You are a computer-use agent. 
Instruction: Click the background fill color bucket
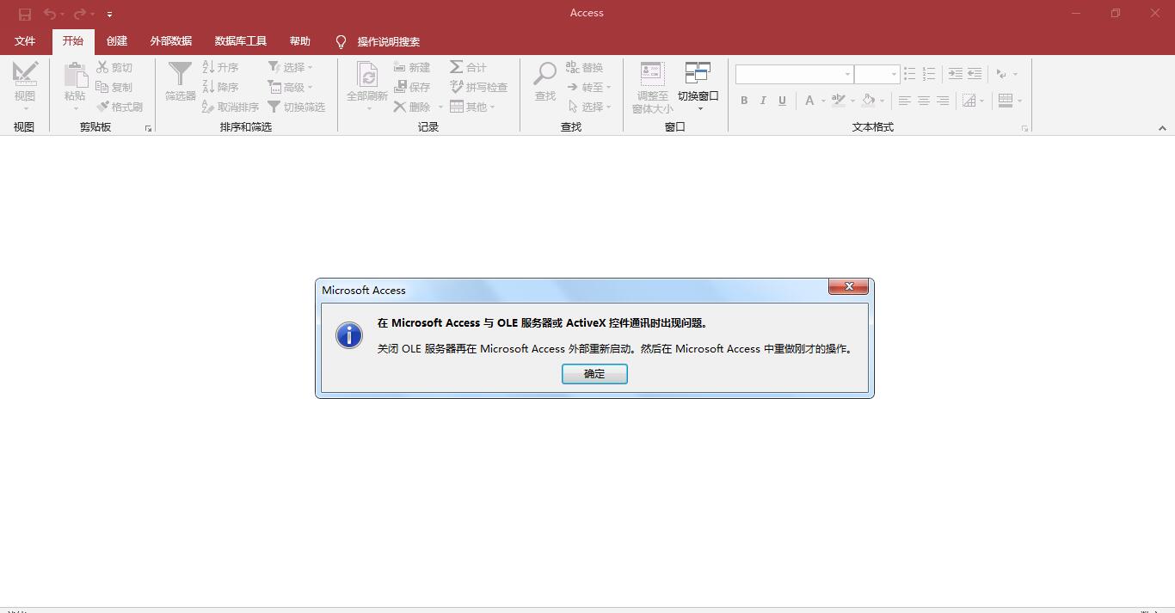[x=868, y=101]
